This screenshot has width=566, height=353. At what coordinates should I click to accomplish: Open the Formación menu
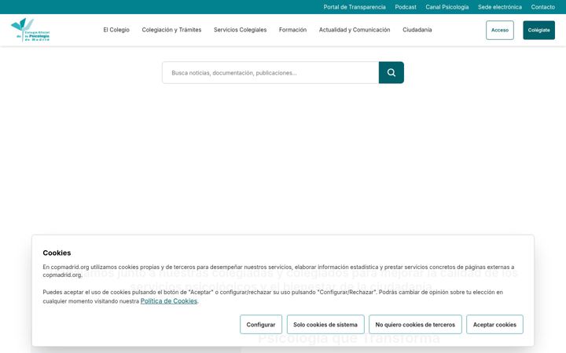292,30
